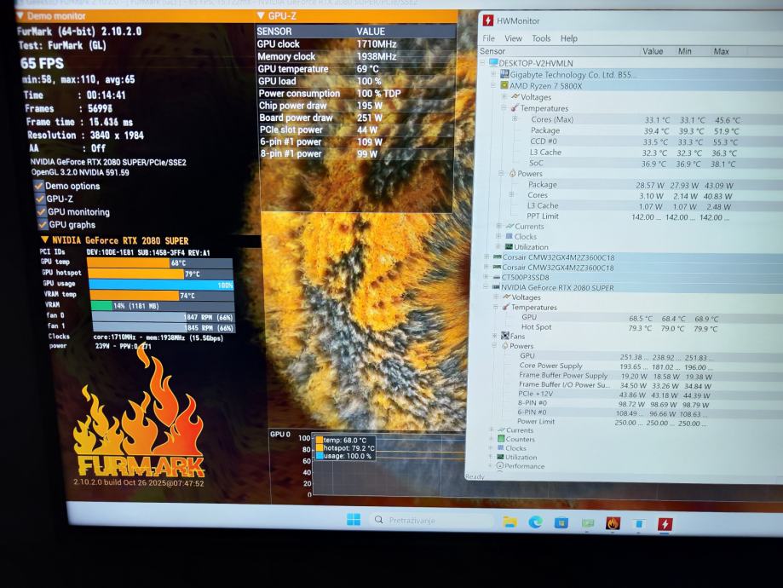Click the Sensor column header

(x=559, y=51)
